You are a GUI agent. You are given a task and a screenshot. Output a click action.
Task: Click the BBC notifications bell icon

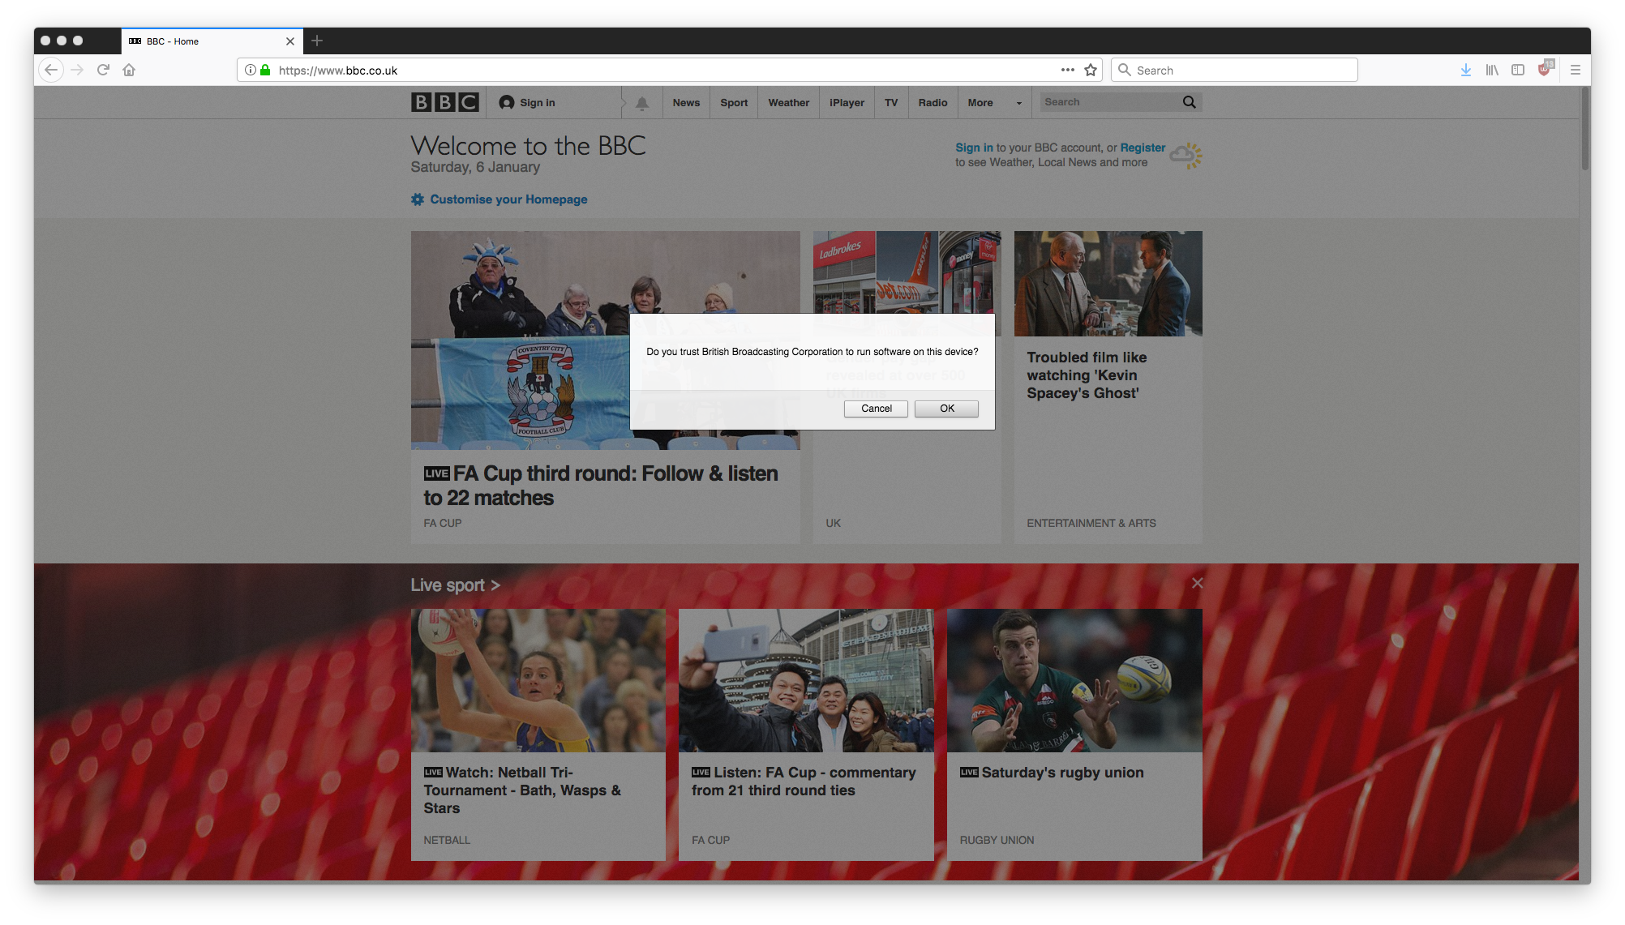tap(641, 103)
